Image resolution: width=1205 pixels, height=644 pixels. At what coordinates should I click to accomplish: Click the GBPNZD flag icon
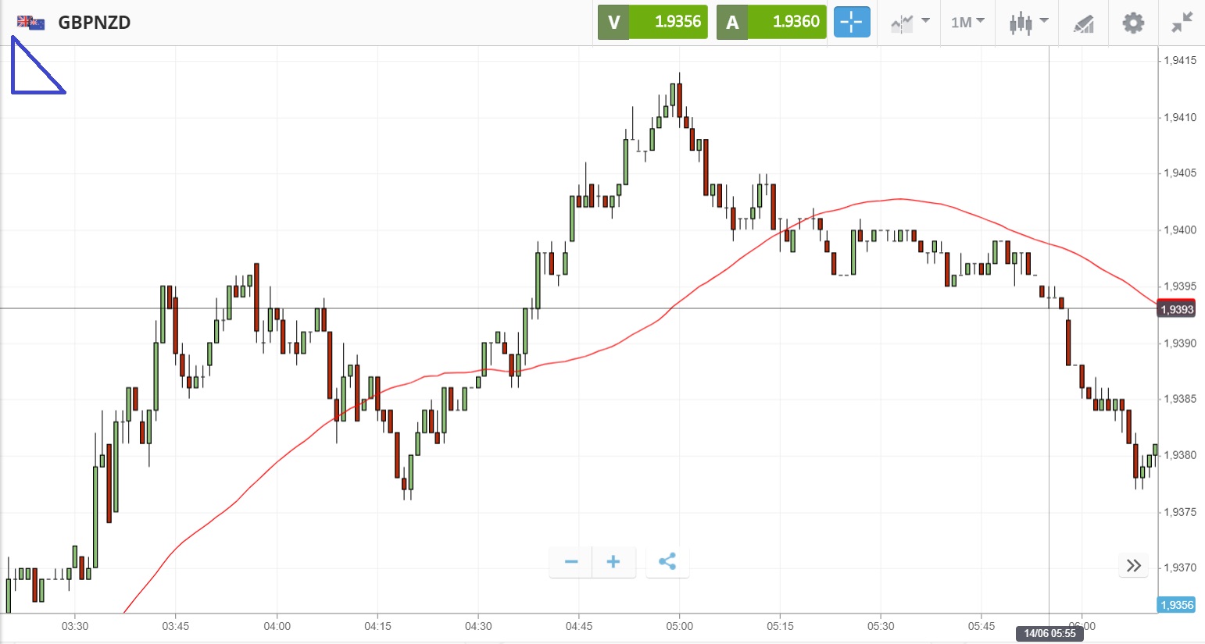tap(31, 23)
